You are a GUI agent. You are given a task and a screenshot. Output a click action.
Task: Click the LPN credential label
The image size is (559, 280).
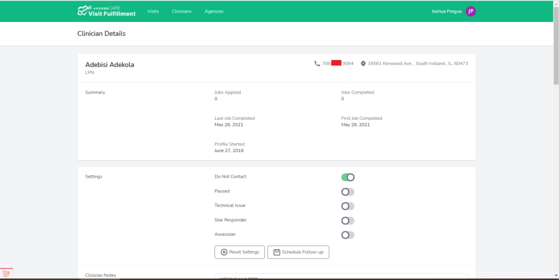pyautogui.click(x=90, y=72)
